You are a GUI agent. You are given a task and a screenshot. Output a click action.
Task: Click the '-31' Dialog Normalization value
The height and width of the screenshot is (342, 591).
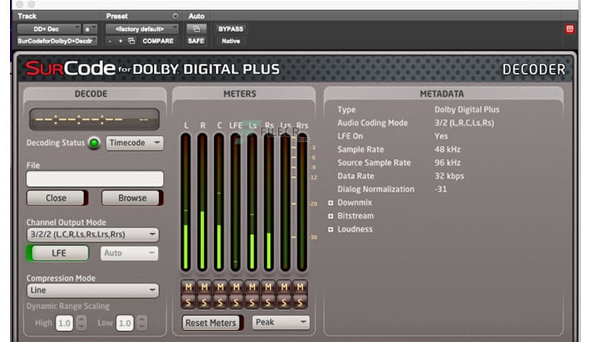pos(440,189)
